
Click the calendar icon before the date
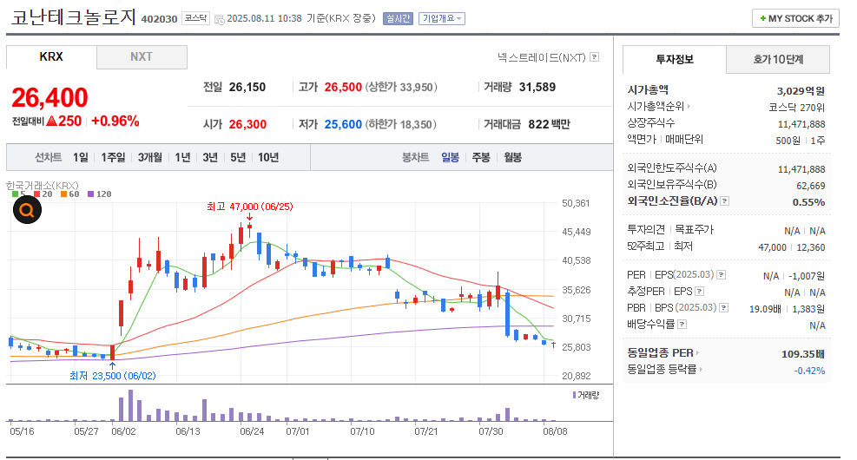pyautogui.click(x=219, y=20)
